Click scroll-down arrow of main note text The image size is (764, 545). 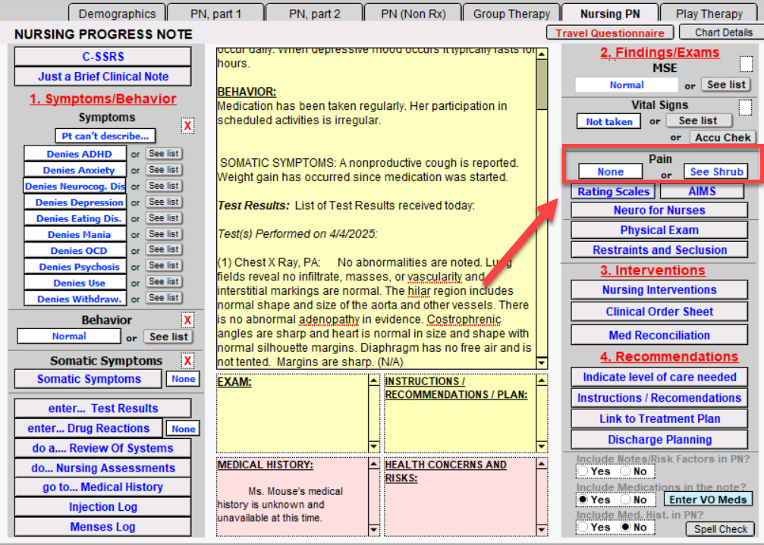click(x=542, y=364)
